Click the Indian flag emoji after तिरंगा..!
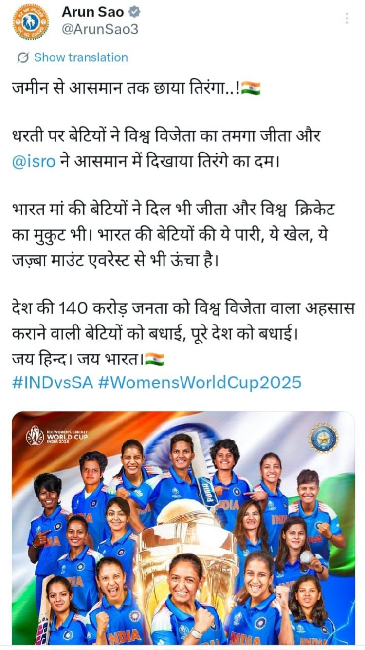The image size is (365, 650). 251,88
